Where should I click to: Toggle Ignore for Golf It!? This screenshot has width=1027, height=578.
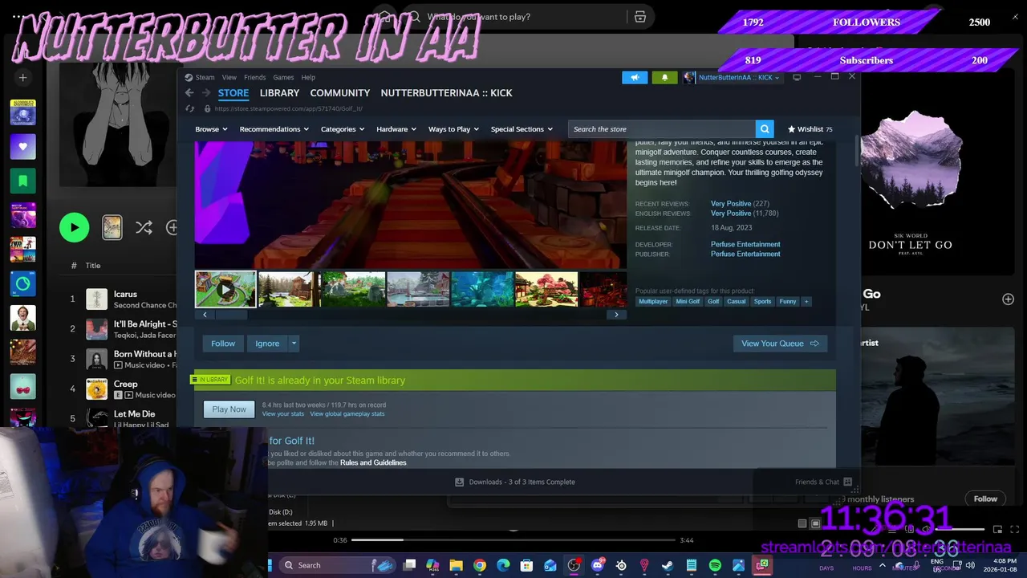pos(267,344)
